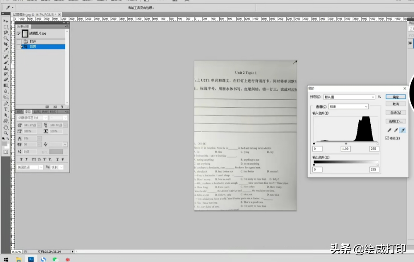Open Photoshop from the Windows taskbar
414x262 pixels.
pyautogui.click(x=31, y=259)
